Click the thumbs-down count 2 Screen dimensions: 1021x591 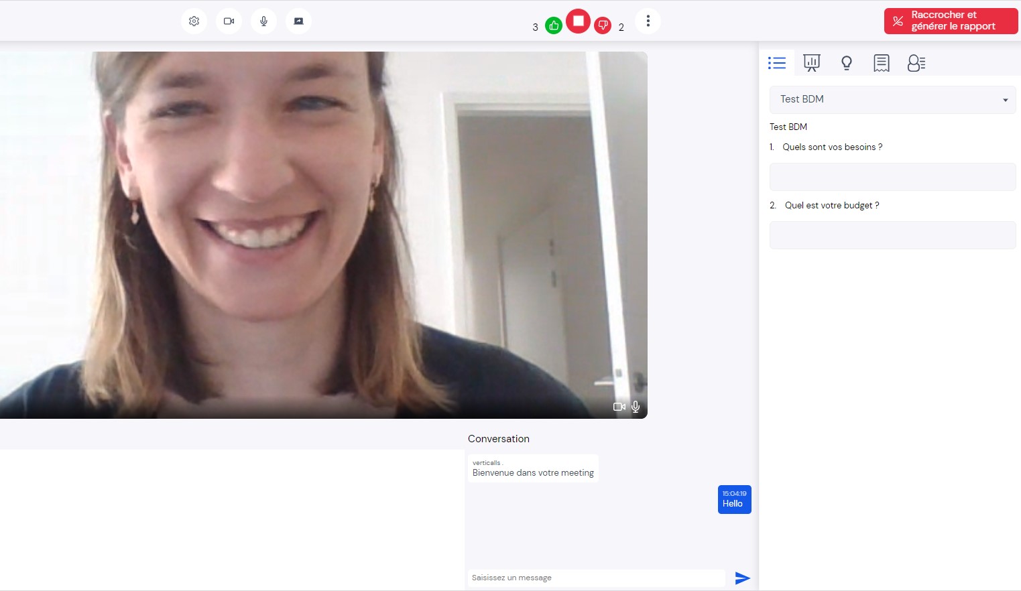[621, 27]
